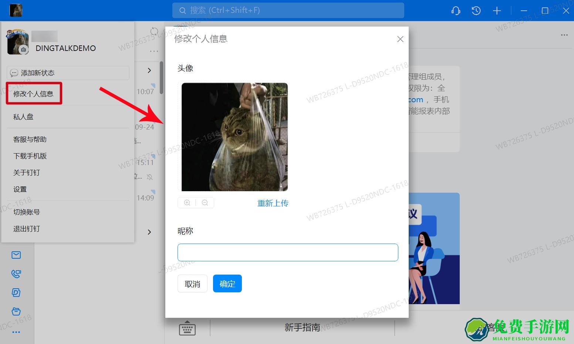The height and width of the screenshot is (344, 574).
Task: Select 修改个人信息 menu entry
Action: (34, 94)
